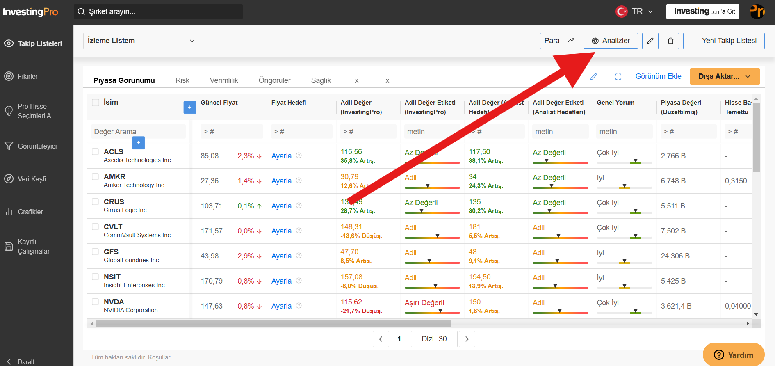The height and width of the screenshot is (366, 775).
Task: Check the CVLT row checkbox
Action: [x=96, y=226]
